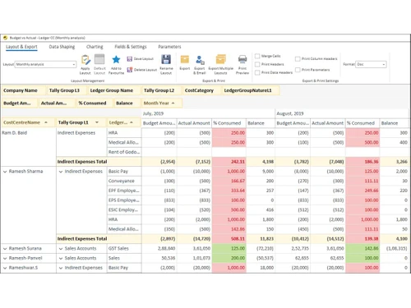The height and width of the screenshot is (308, 411).
Task: Click the Apply Layout clipboard icon
Action: [x=85, y=59]
